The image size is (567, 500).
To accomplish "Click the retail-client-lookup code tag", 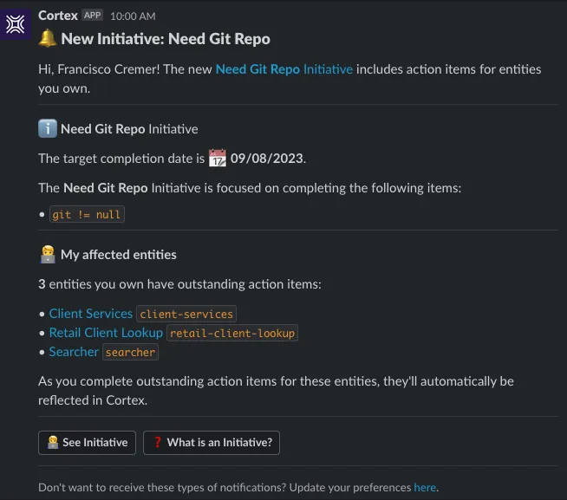I will point(232,334).
